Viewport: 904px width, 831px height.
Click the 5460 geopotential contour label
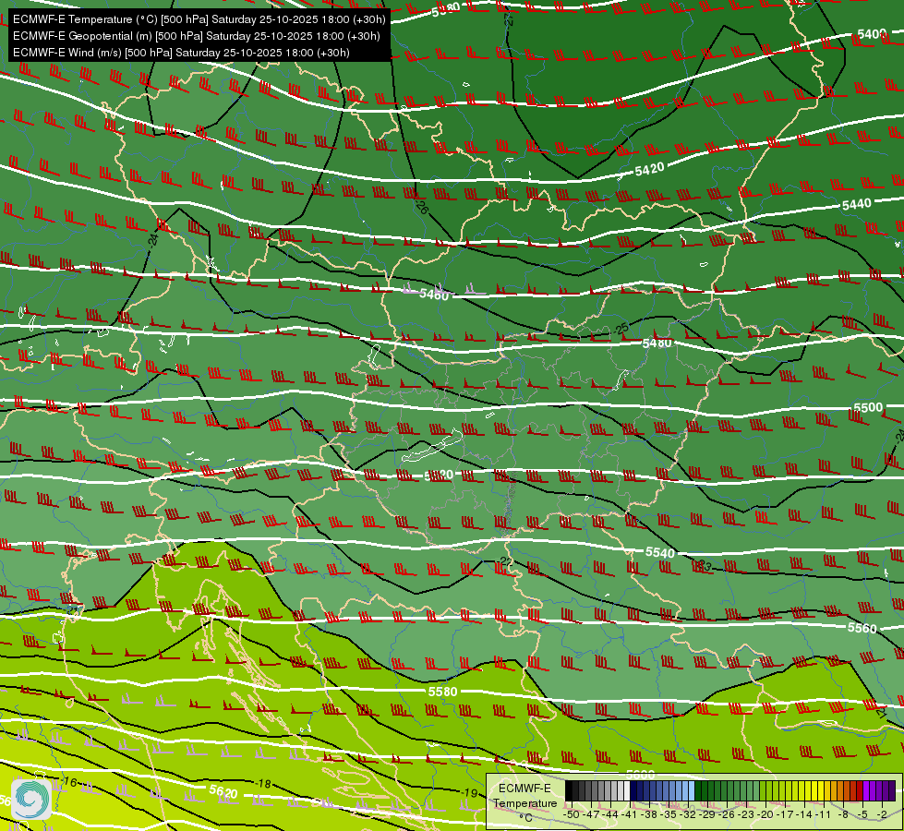(x=434, y=295)
